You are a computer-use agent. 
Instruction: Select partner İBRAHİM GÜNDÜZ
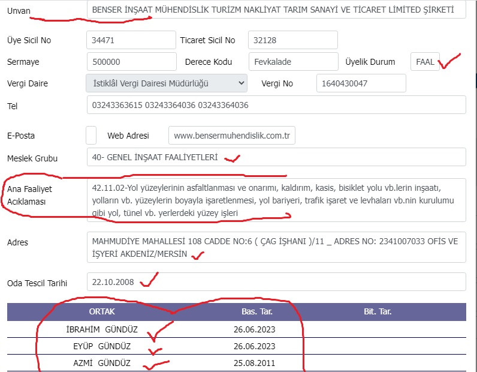pyautogui.click(x=102, y=329)
